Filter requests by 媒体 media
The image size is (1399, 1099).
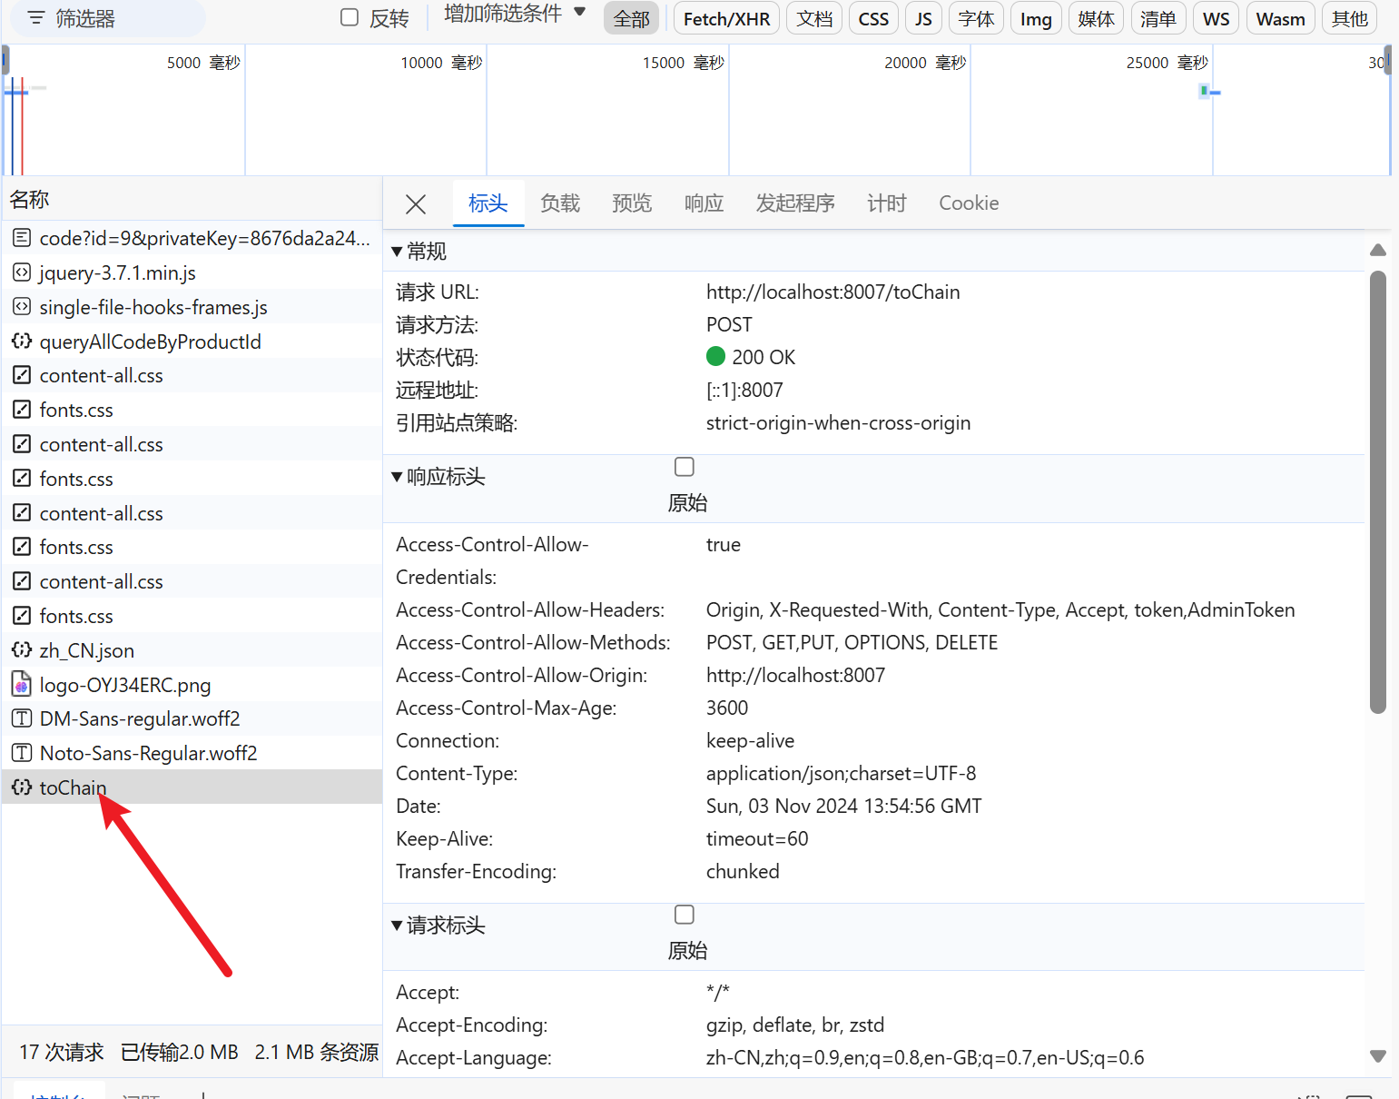point(1096,18)
